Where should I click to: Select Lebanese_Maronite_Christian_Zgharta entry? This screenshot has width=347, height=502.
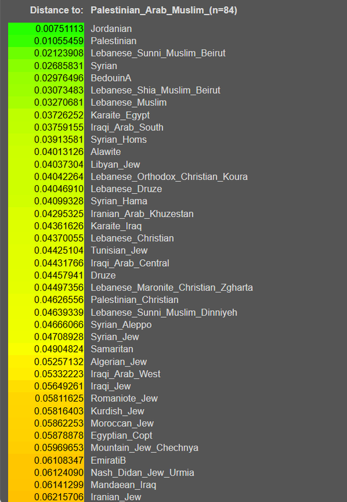[x=172, y=287]
